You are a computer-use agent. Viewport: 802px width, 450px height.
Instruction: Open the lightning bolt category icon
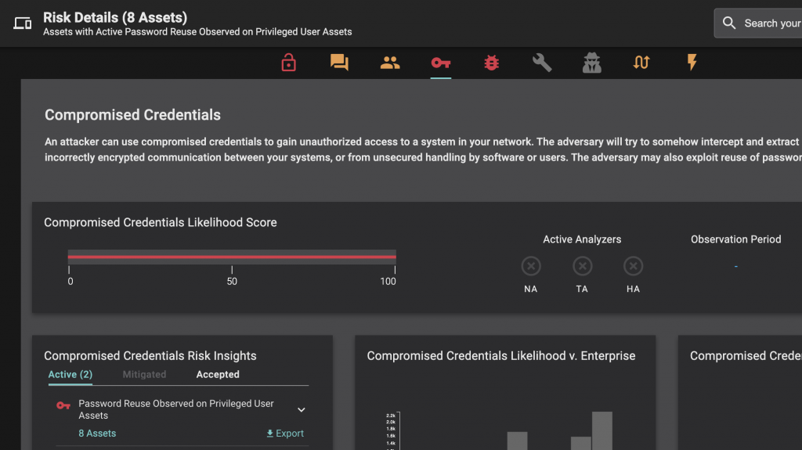tap(692, 63)
